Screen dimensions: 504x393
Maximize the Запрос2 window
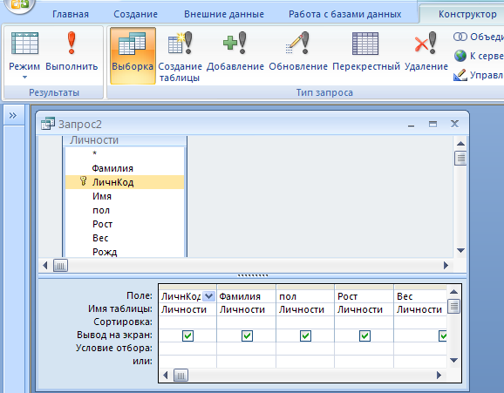(432, 124)
